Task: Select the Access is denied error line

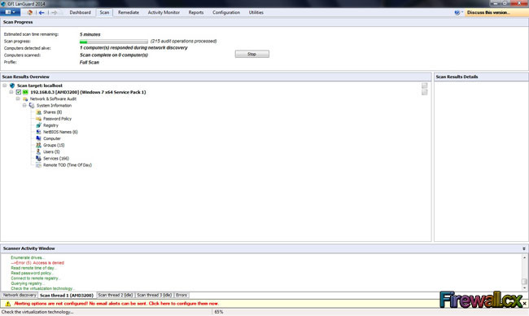Action: tap(37, 263)
